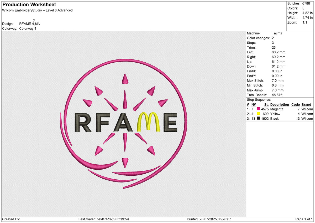Select the Yellow stitch count "609"
Image resolution: width=315 pixels, height=223 pixels.
pos(266,114)
